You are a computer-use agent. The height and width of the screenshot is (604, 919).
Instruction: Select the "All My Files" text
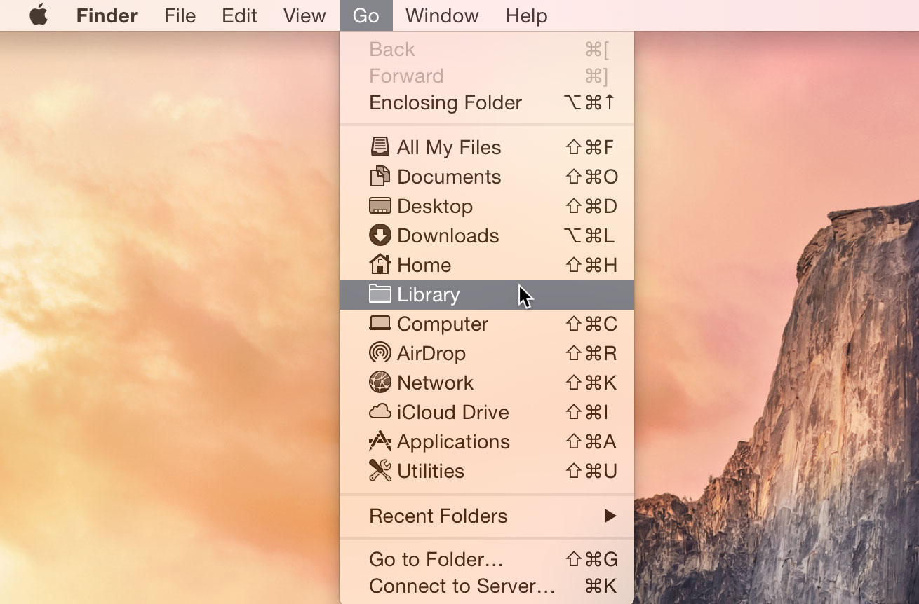(449, 147)
